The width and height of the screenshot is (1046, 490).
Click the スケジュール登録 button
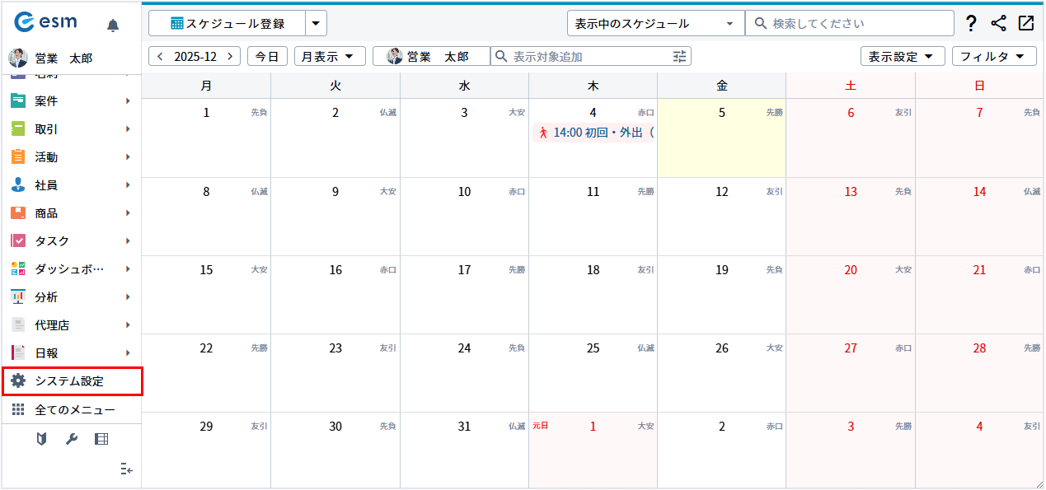[x=227, y=24]
